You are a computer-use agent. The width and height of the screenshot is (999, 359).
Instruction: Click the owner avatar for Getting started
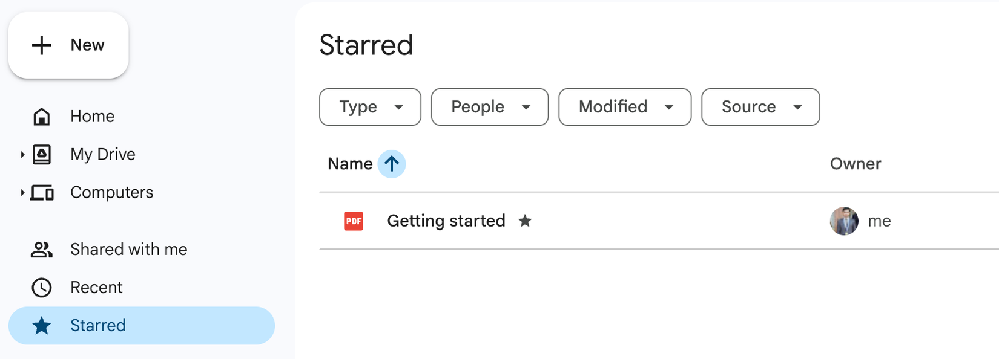click(844, 221)
